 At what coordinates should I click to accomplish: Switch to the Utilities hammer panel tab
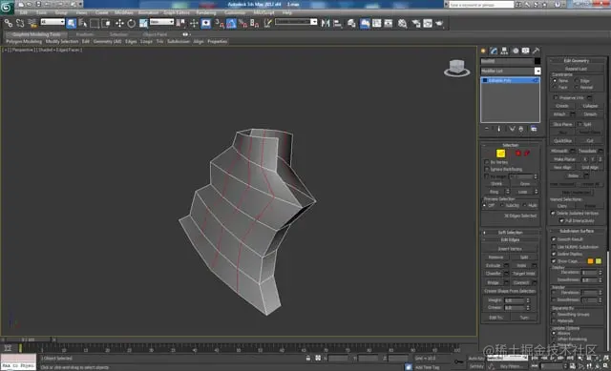pyautogui.click(x=537, y=51)
